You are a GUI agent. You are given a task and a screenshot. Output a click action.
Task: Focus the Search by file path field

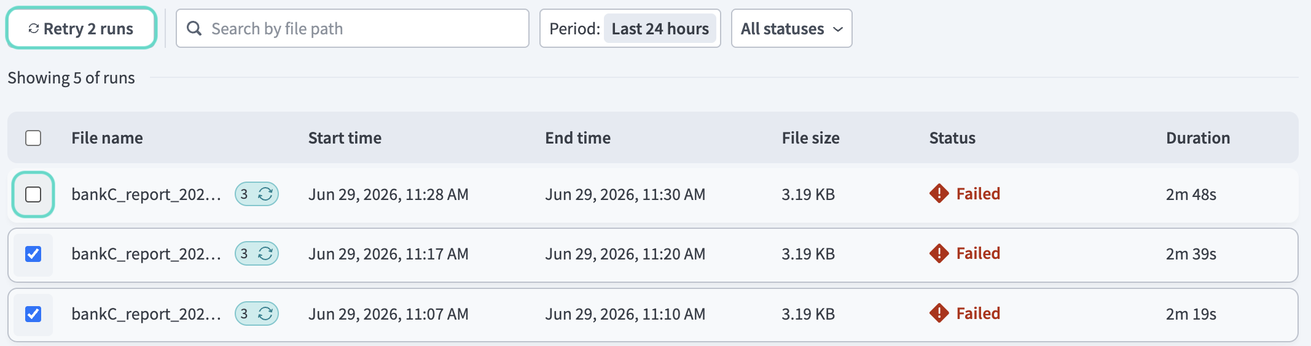point(352,28)
